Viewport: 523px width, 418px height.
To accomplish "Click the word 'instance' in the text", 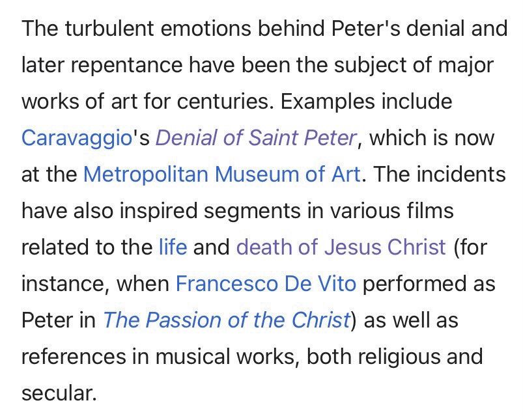I will pyautogui.click(x=63, y=285).
